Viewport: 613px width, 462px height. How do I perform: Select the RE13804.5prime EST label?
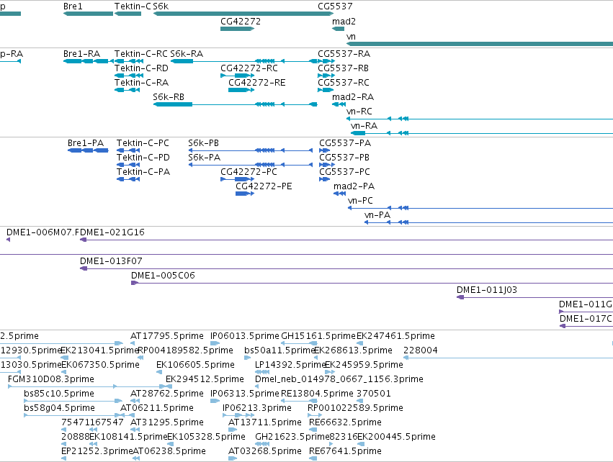tap(317, 394)
